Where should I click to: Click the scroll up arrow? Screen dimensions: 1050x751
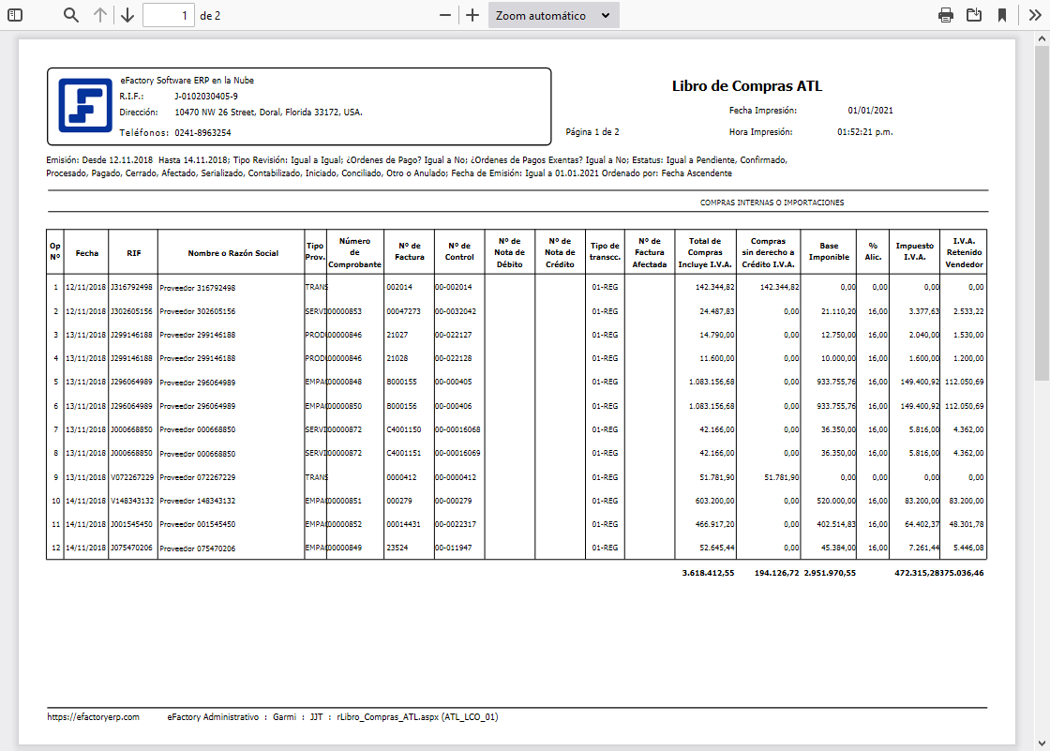click(x=1042, y=38)
